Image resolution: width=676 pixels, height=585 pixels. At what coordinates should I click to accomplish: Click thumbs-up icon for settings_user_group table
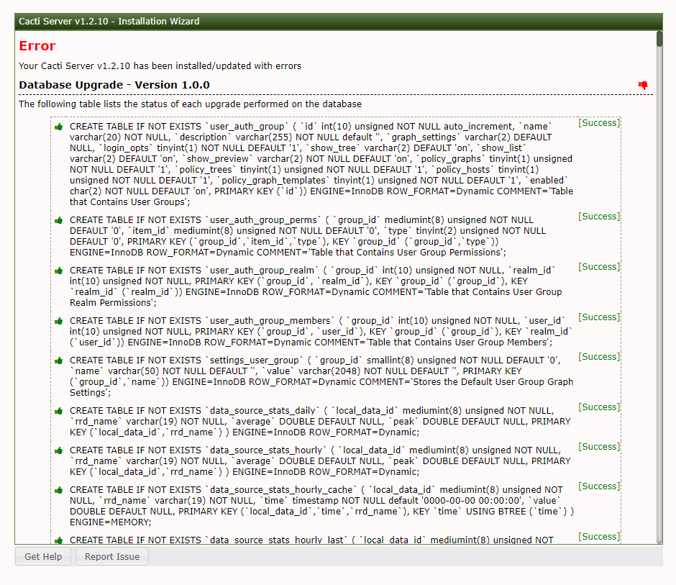(x=59, y=360)
